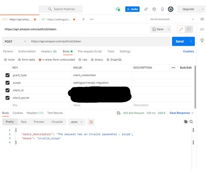
Task: Click the network information globe icon
Action: (119, 113)
